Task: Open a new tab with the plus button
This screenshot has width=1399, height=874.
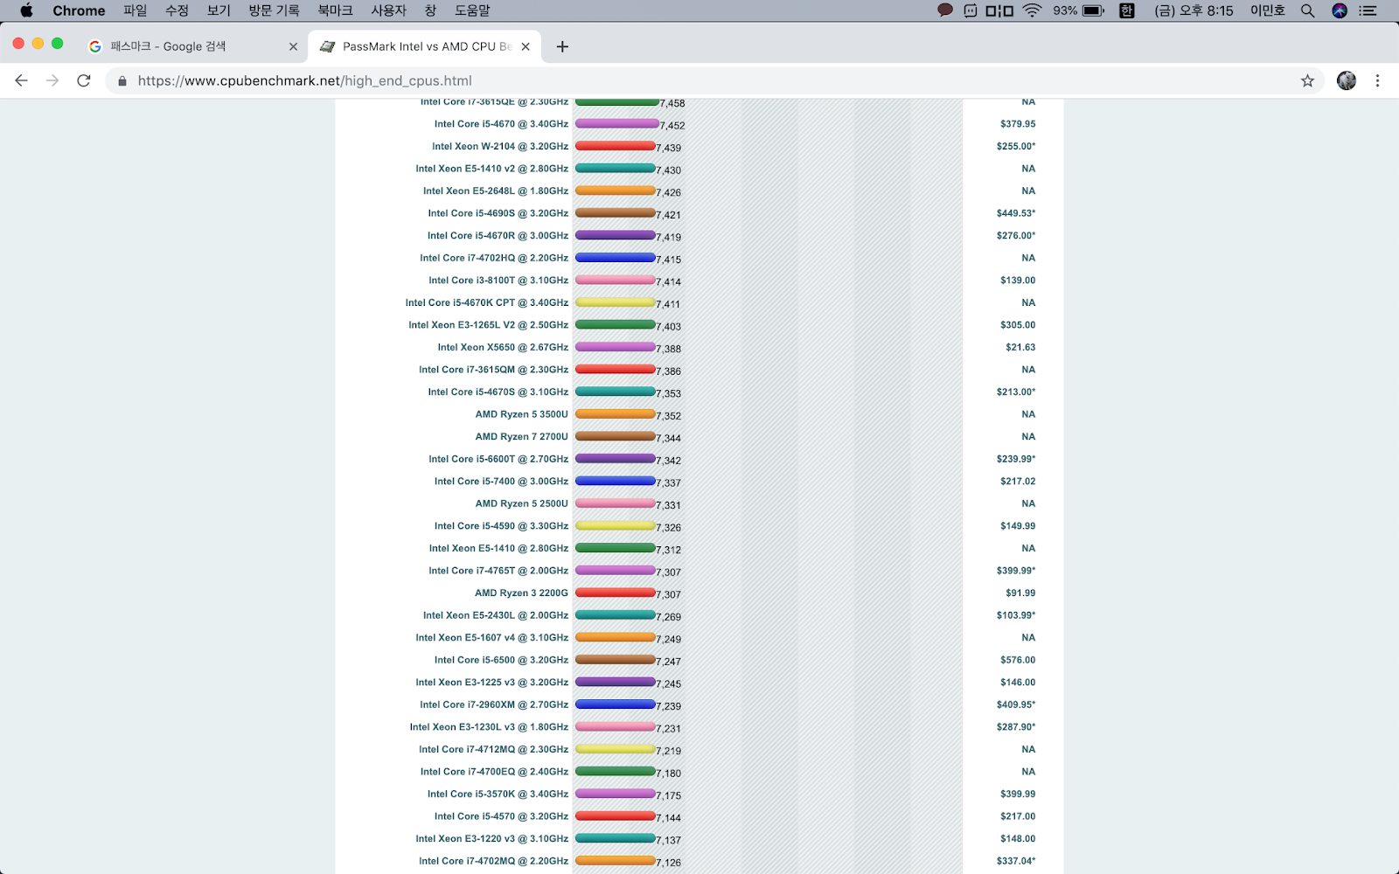Action: point(562,46)
